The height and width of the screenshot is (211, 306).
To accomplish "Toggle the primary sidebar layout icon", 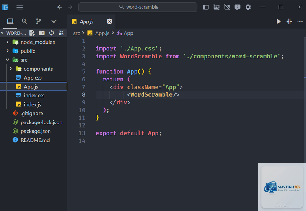I will pos(206,7).
